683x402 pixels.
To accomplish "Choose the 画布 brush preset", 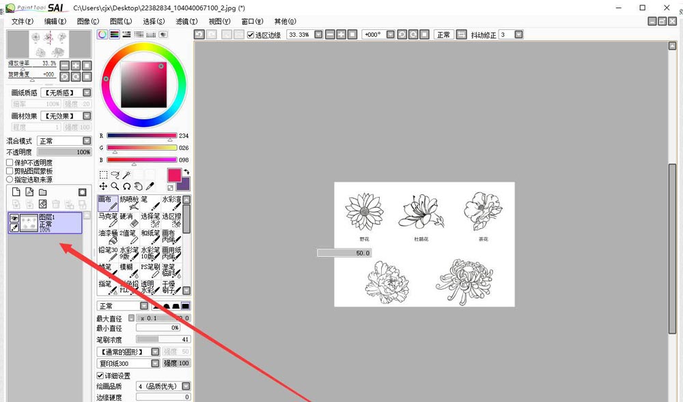I will coord(108,204).
